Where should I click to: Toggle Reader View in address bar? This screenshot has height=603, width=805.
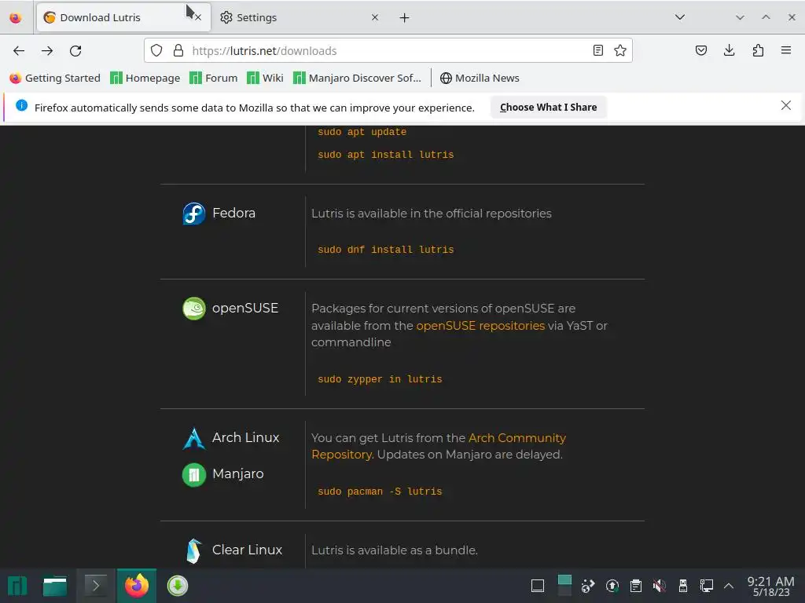pos(598,51)
